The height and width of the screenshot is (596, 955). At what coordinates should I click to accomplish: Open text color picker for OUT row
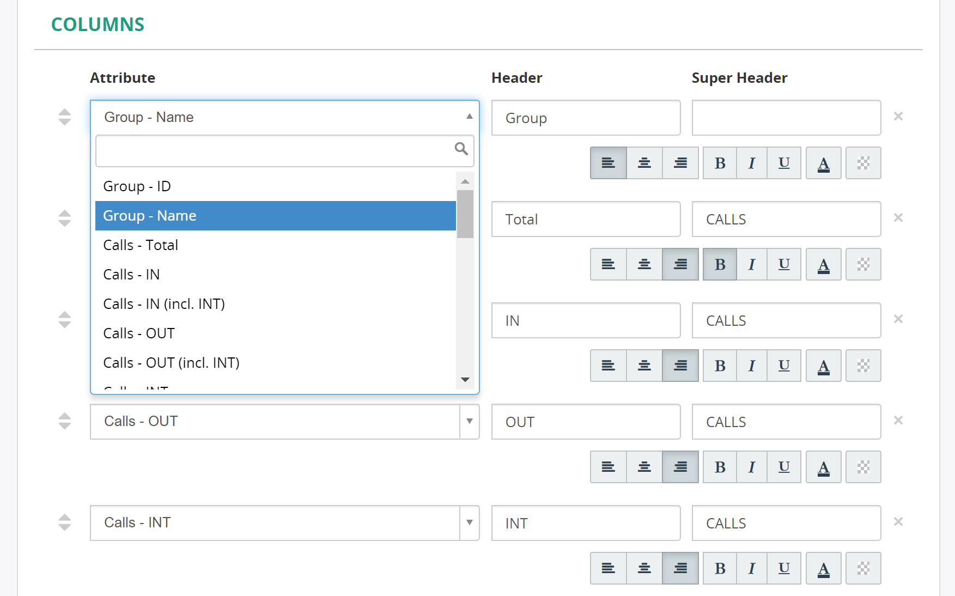tap(824, 467)
